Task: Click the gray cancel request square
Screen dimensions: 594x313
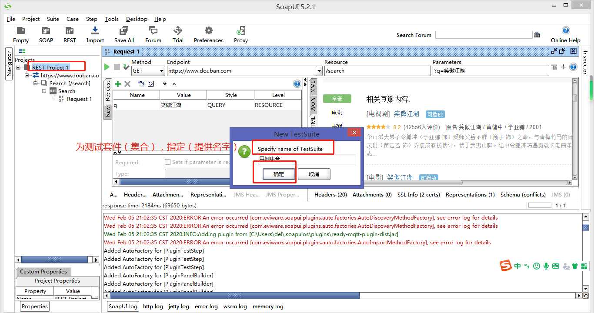Action: click(117, 67)
